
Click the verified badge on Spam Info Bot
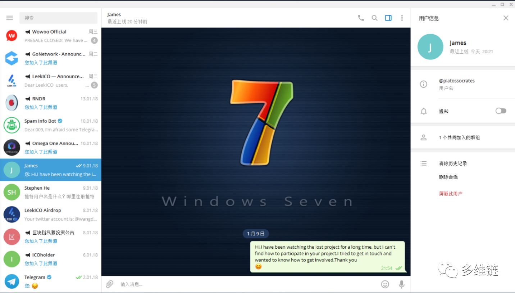[x=60, y=121]
